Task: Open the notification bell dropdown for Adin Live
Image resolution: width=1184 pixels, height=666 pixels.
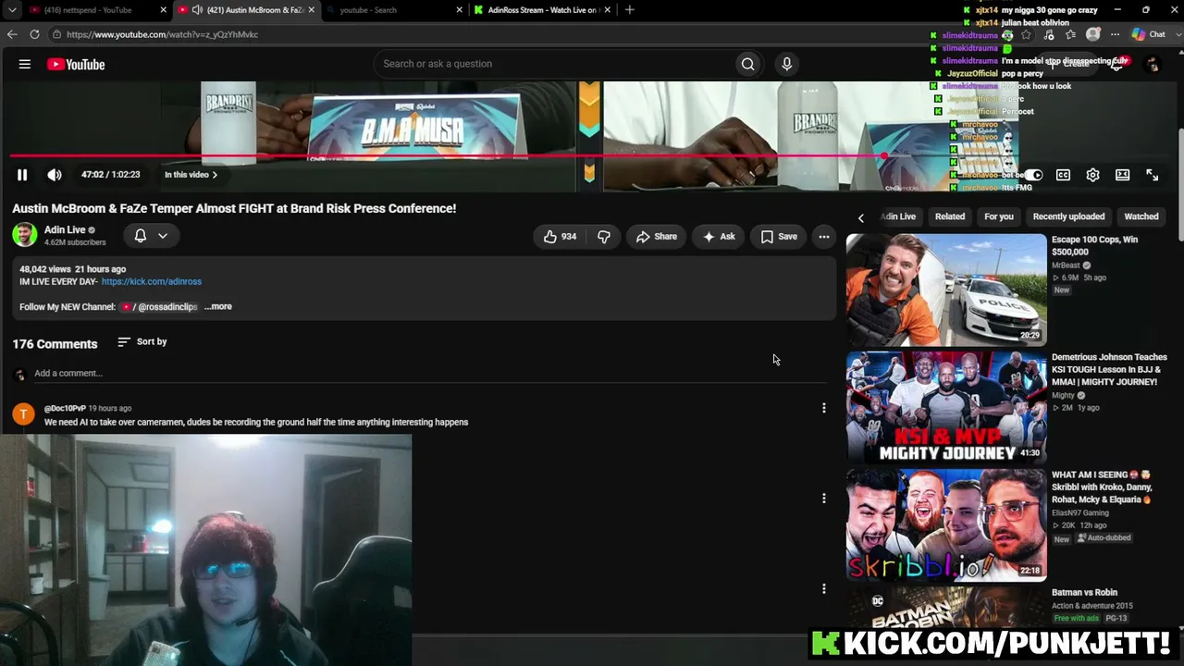Action: (151, 236)
